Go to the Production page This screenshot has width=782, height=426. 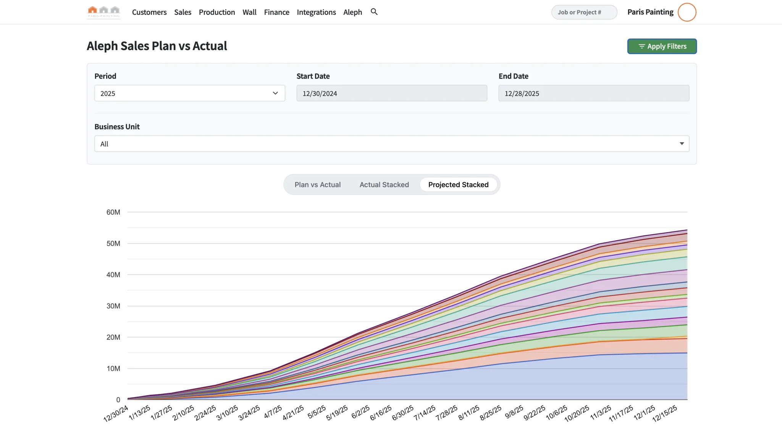pos(217,12)
